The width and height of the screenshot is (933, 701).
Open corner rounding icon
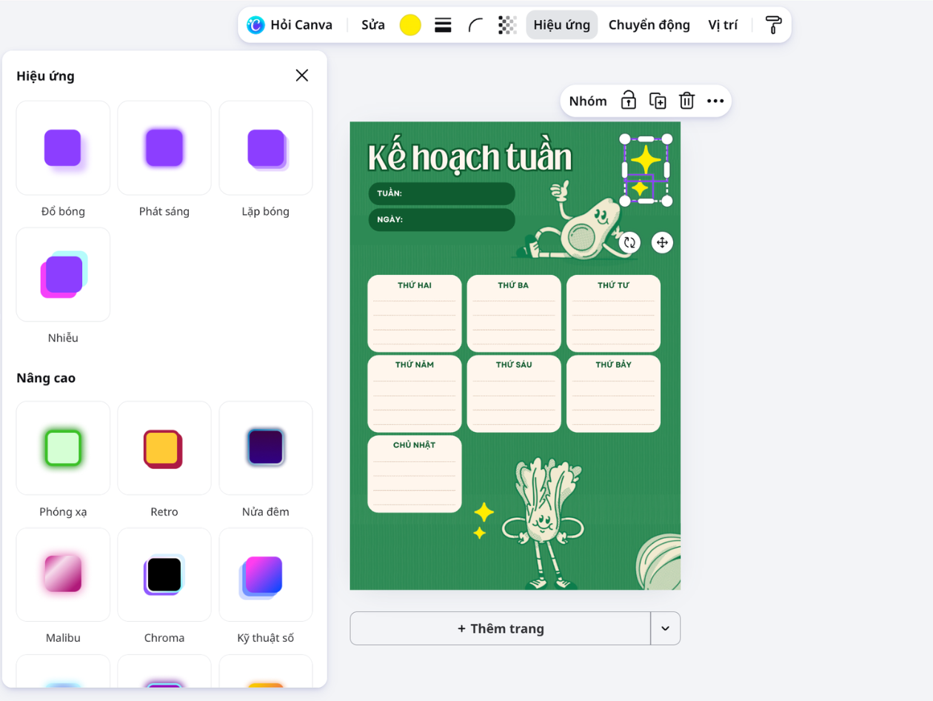click(475, 25)
